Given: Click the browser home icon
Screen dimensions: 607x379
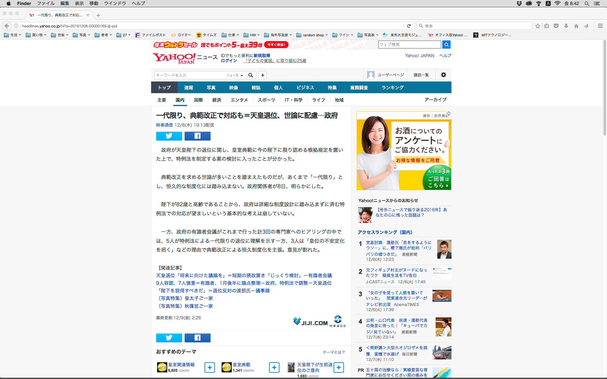Looking at the screenshot, I should coord(576,26).
